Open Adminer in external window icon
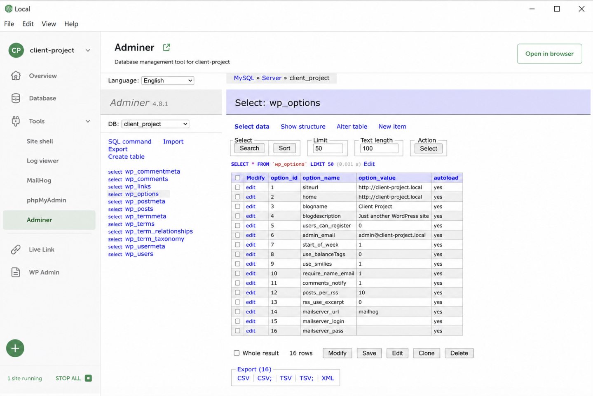 pyautogui.click(x=166, y=47)
